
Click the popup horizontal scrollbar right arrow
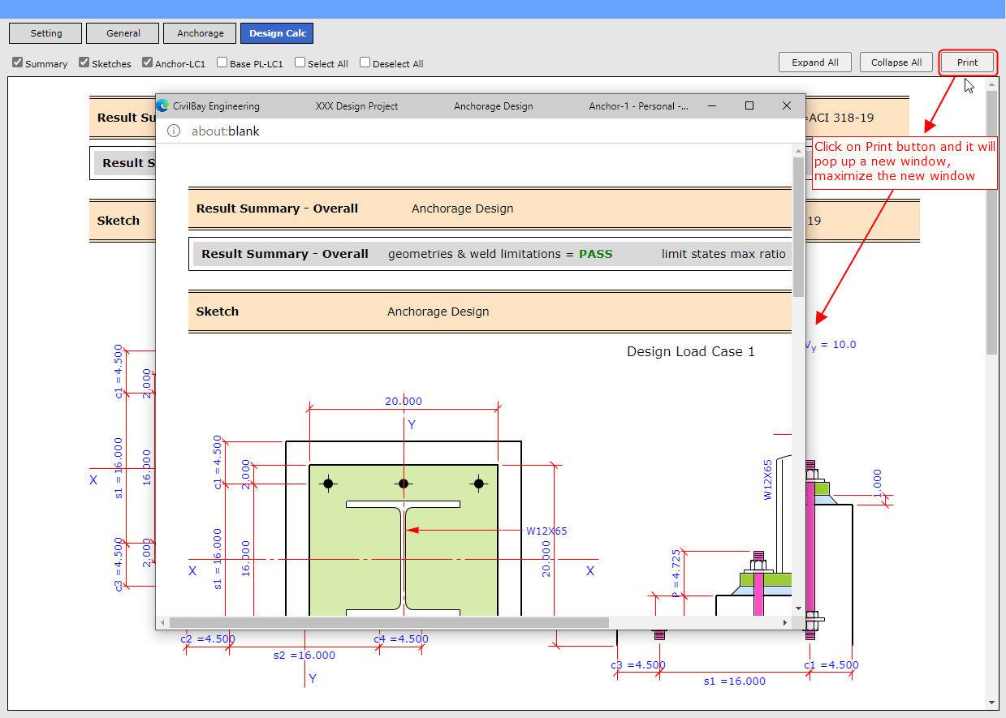click(x=785, y=622)
